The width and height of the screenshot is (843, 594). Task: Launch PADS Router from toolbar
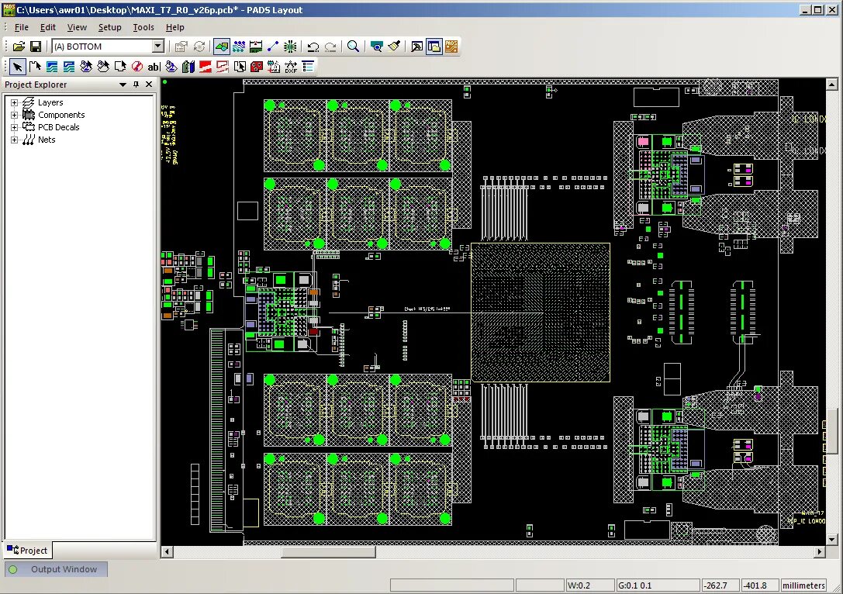click(451, 47)
